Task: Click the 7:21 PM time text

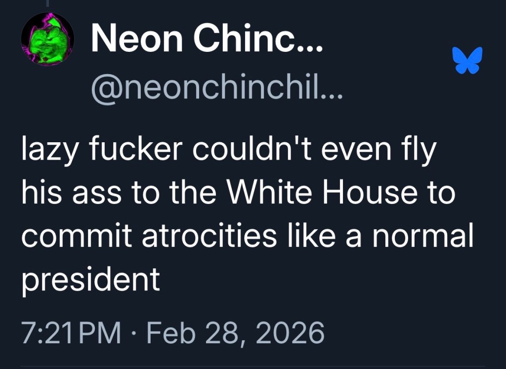Action: tap(71, 333)
